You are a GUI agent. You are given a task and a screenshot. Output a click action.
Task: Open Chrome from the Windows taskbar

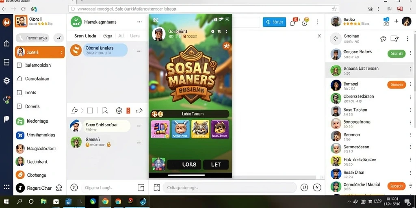tap(105, 201)
